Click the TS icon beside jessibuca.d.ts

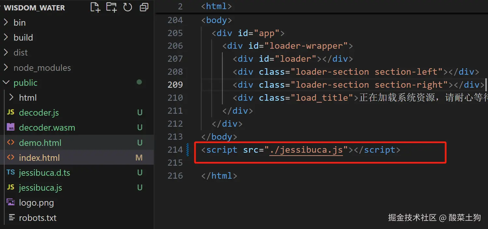[11, 172]
